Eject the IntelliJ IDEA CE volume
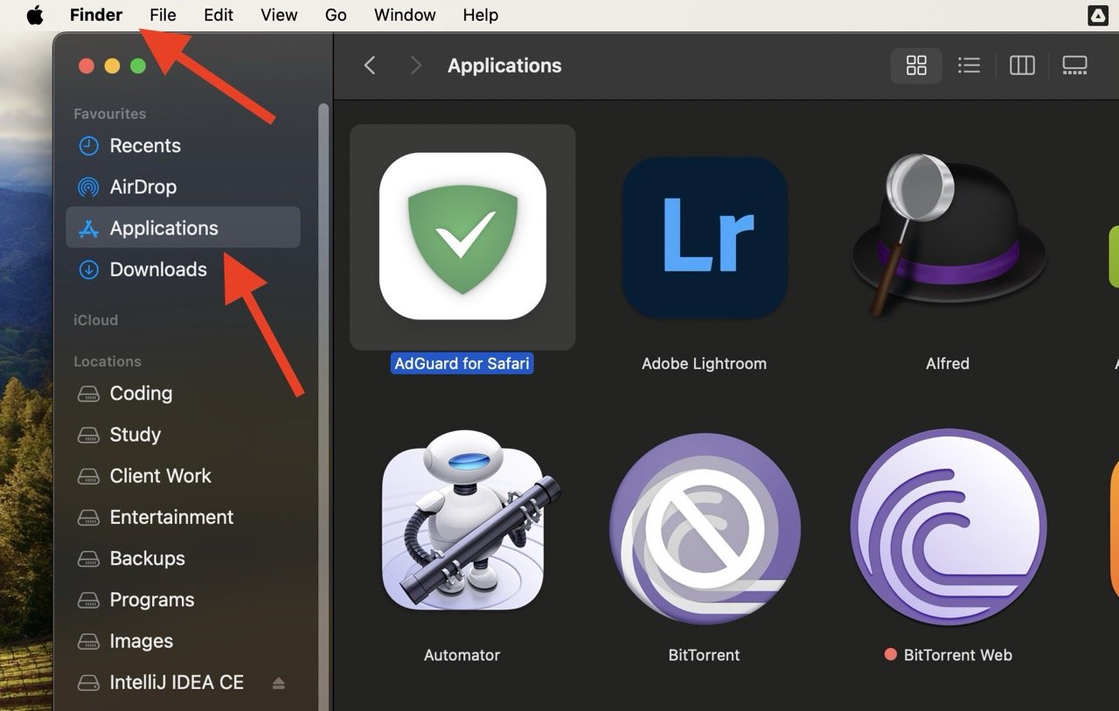1119x711 pixels. [279, 683]
